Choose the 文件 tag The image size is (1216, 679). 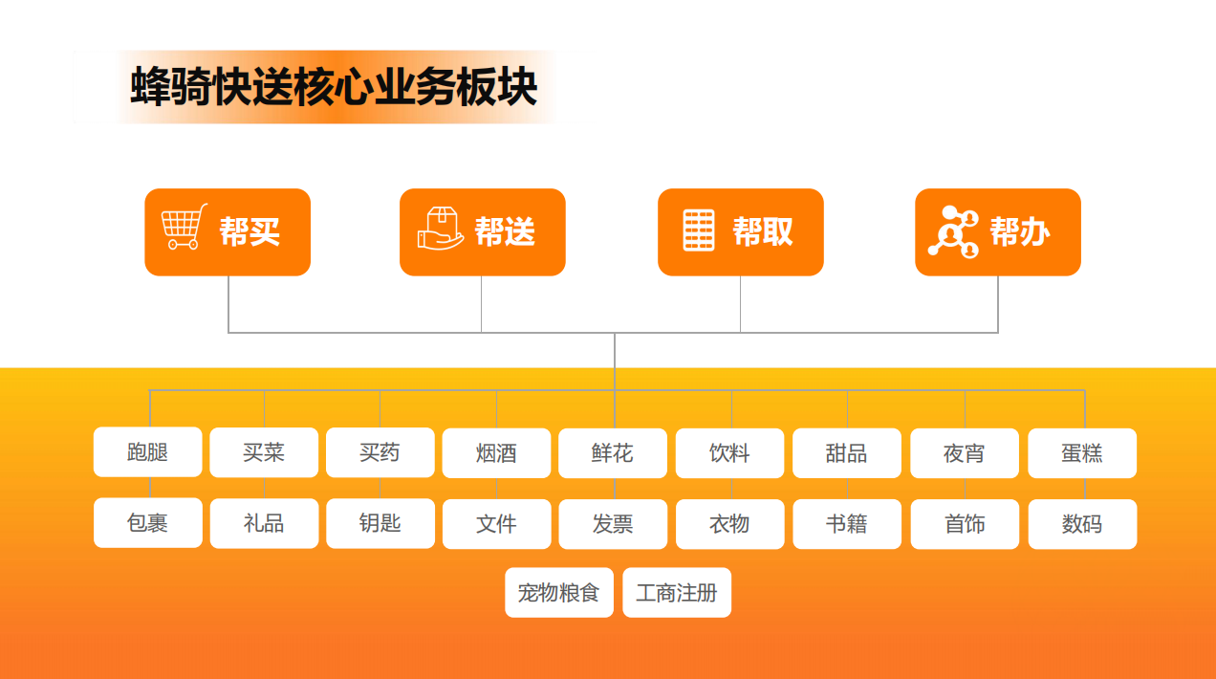(496, 524)
